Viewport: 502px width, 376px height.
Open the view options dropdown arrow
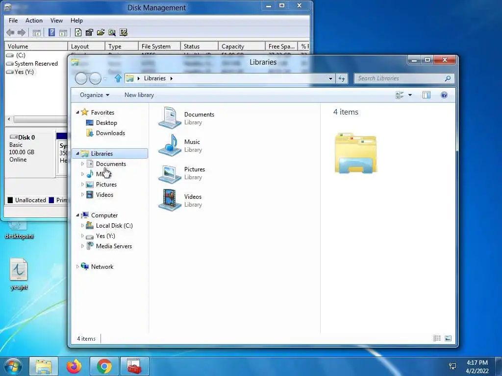click(x=410, y=95)
